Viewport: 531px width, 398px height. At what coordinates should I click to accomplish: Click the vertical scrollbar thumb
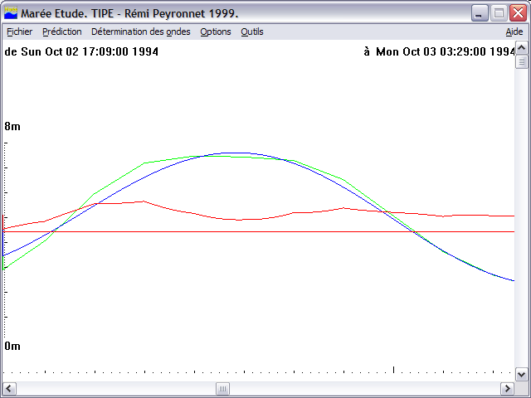522,61
